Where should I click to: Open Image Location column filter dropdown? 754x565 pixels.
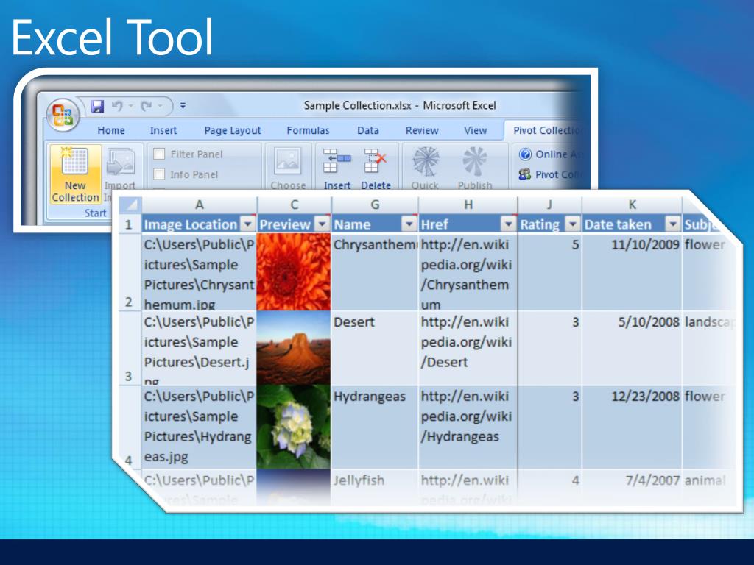click(x=247, y=224)
